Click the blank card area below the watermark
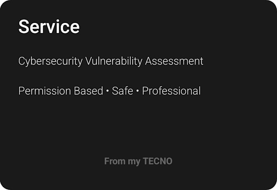277x190 pixels. coord(138,177)
